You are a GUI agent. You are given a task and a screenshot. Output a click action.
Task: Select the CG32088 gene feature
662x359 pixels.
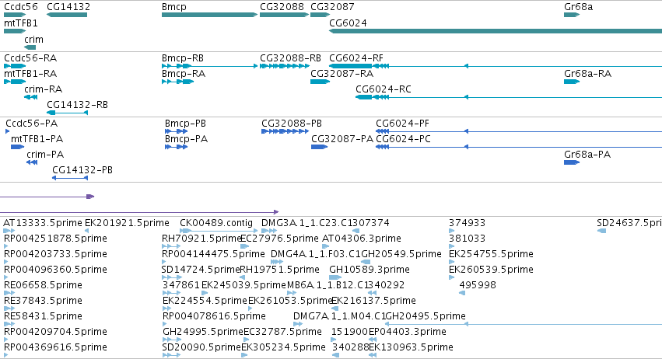(x=285, y=15)
